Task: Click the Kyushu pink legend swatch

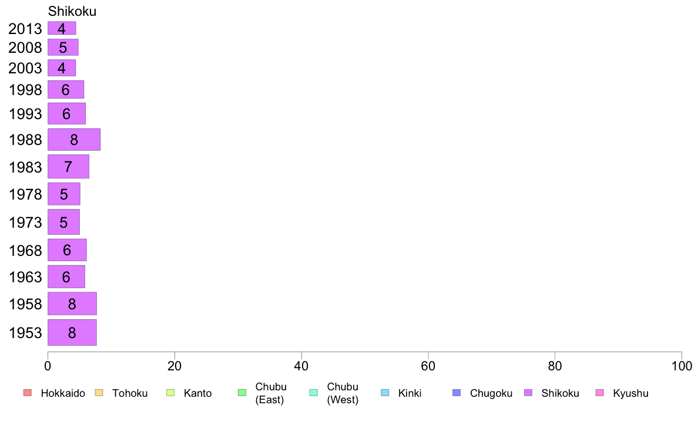Action: point(600,393)
